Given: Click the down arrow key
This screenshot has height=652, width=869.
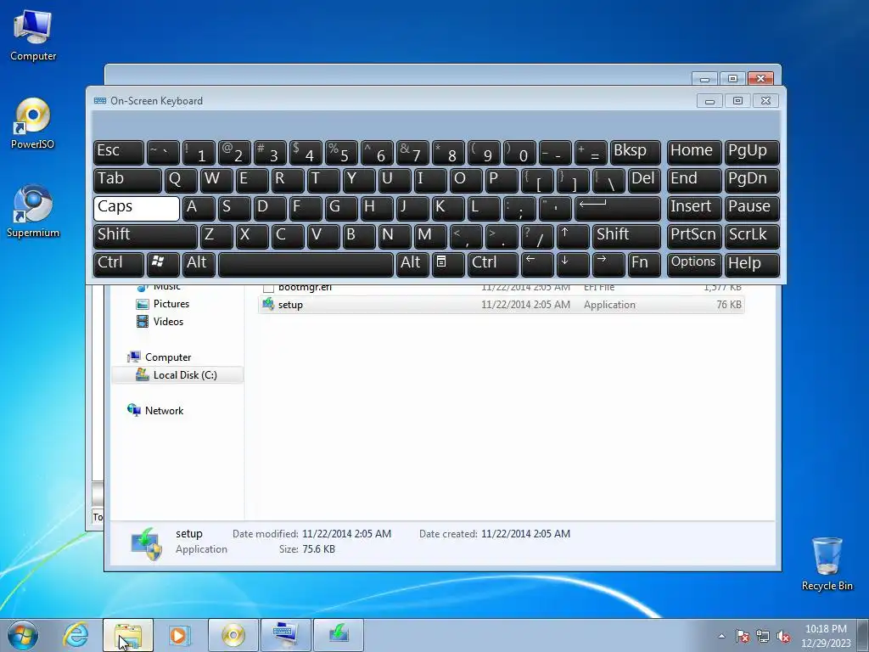Looking at the screenshot, I should coord(573,265).
